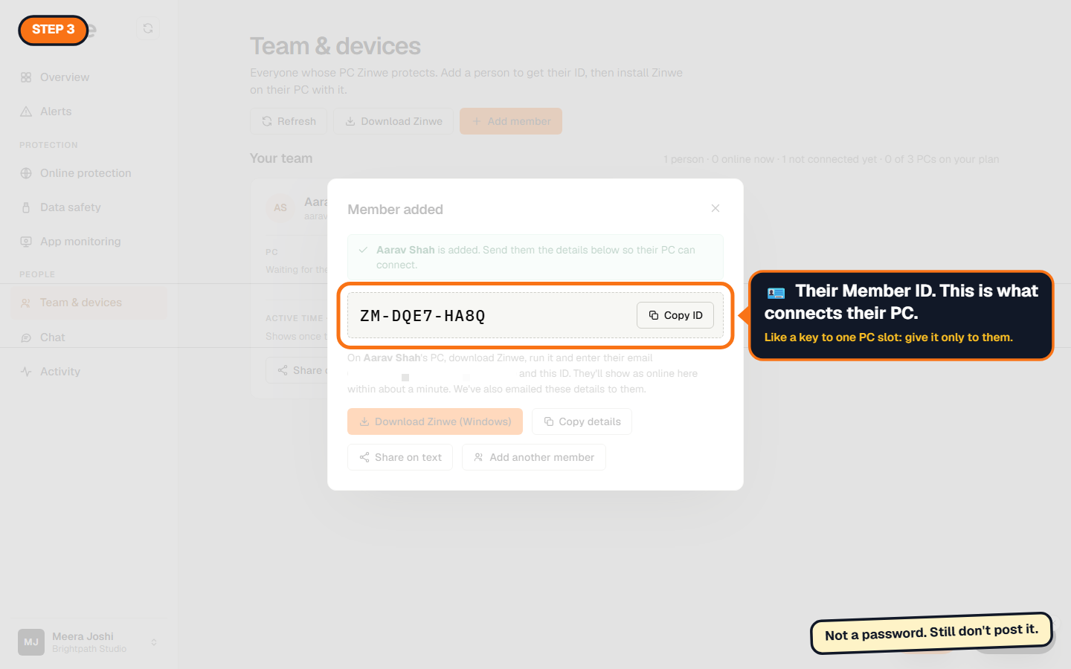Click the share icon on Share on text
This screenshot has width=1071, height=669.
364,457
